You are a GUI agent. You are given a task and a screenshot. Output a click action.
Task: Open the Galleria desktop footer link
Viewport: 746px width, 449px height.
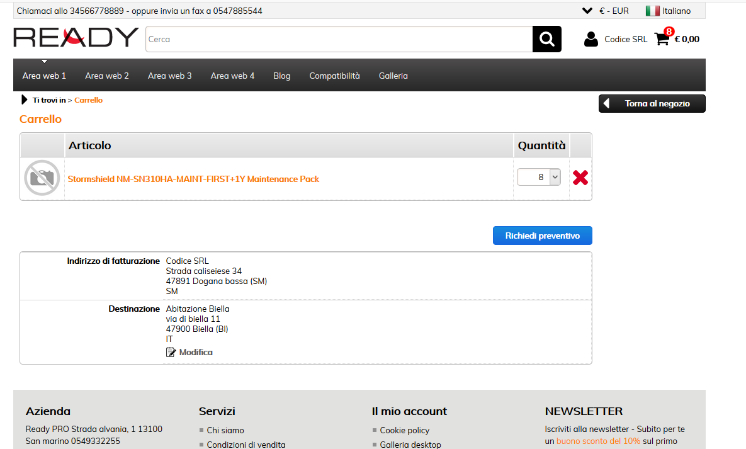(x=410, y=445)
